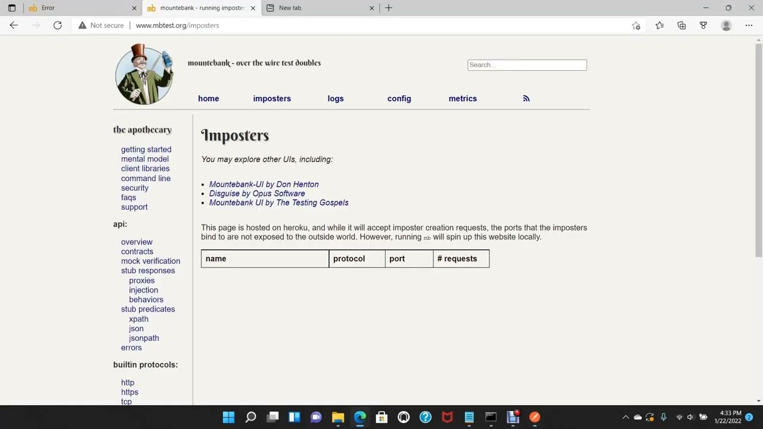Open proxies sidebar link
Screen dimensions: 763x429
coord(142,281)
